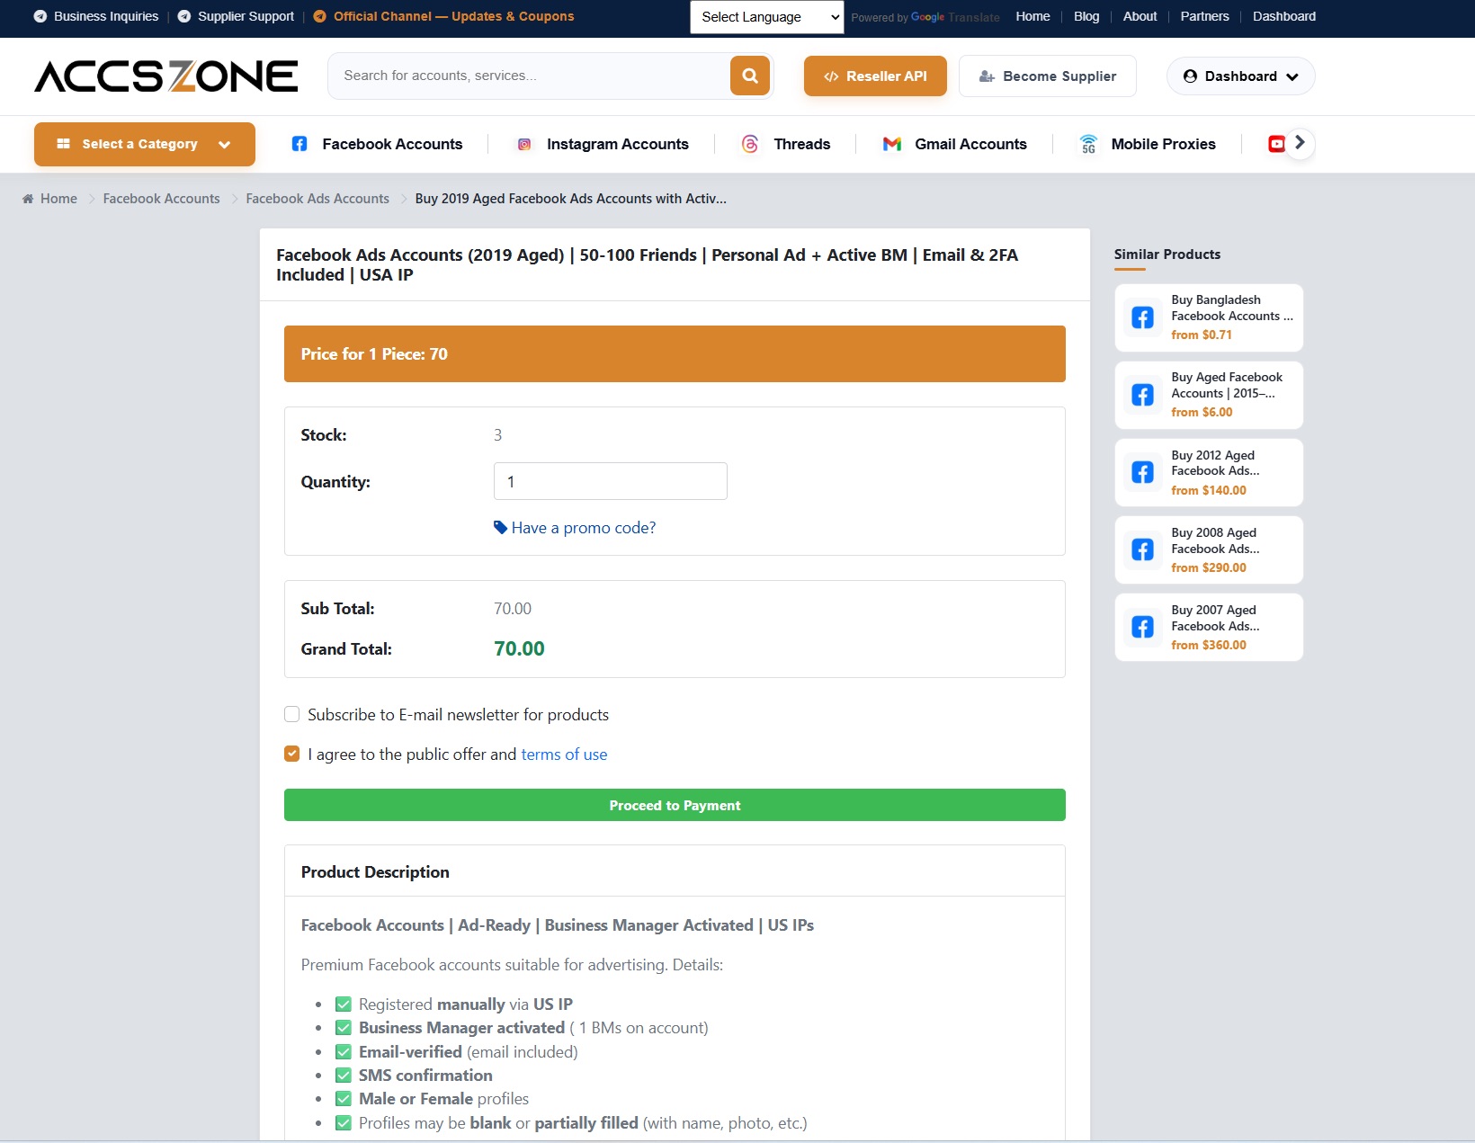Image resolution: width=1475 pixels, height=1143 pixels.
Task: Click the green Proceed to Payment button
Action: point(675,805)
